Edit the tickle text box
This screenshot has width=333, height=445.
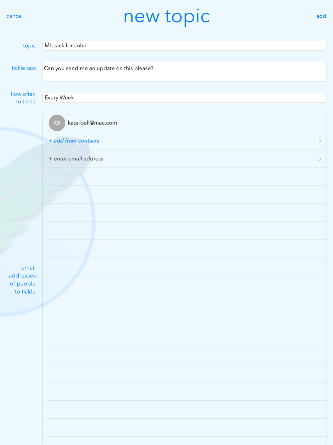click(184, 72)
